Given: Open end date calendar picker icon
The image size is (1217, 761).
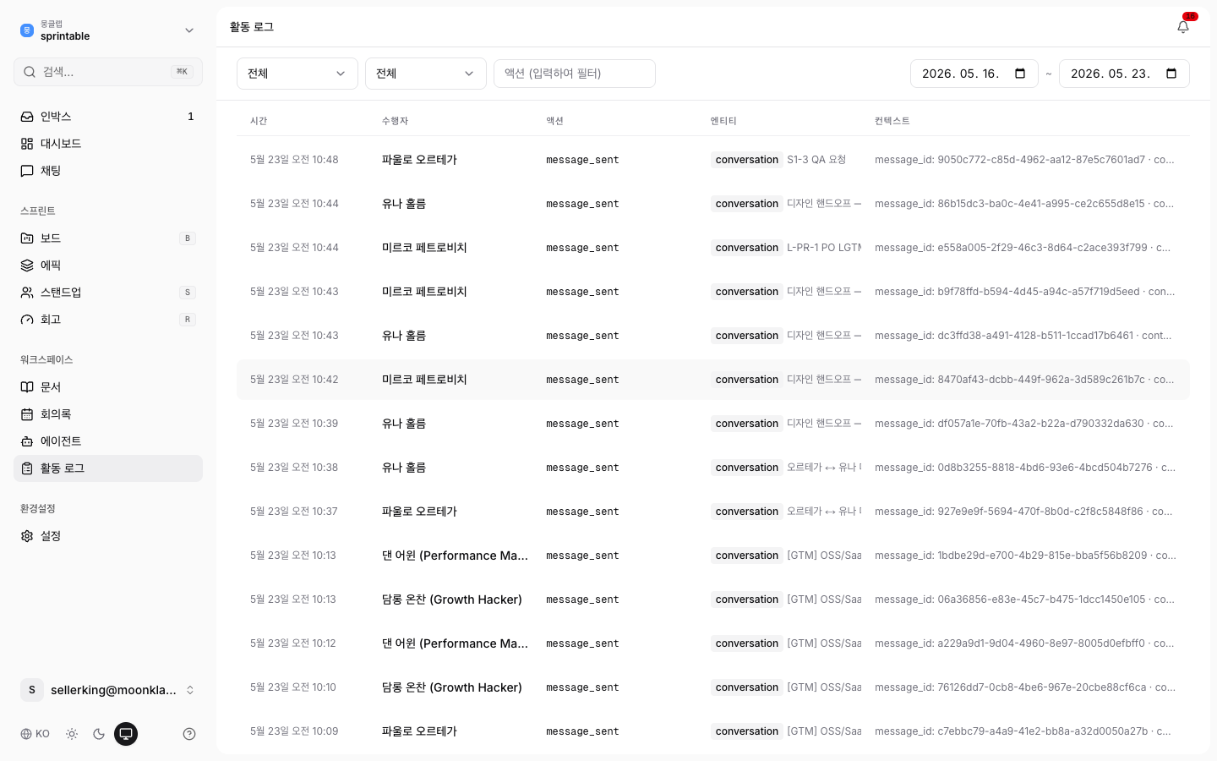Looking at the screenshot, I should click(x=1171, y=74).
